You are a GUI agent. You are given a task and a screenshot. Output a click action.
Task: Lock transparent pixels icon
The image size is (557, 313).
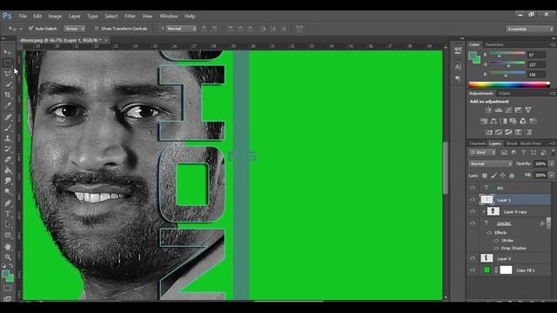click(485, 176)
